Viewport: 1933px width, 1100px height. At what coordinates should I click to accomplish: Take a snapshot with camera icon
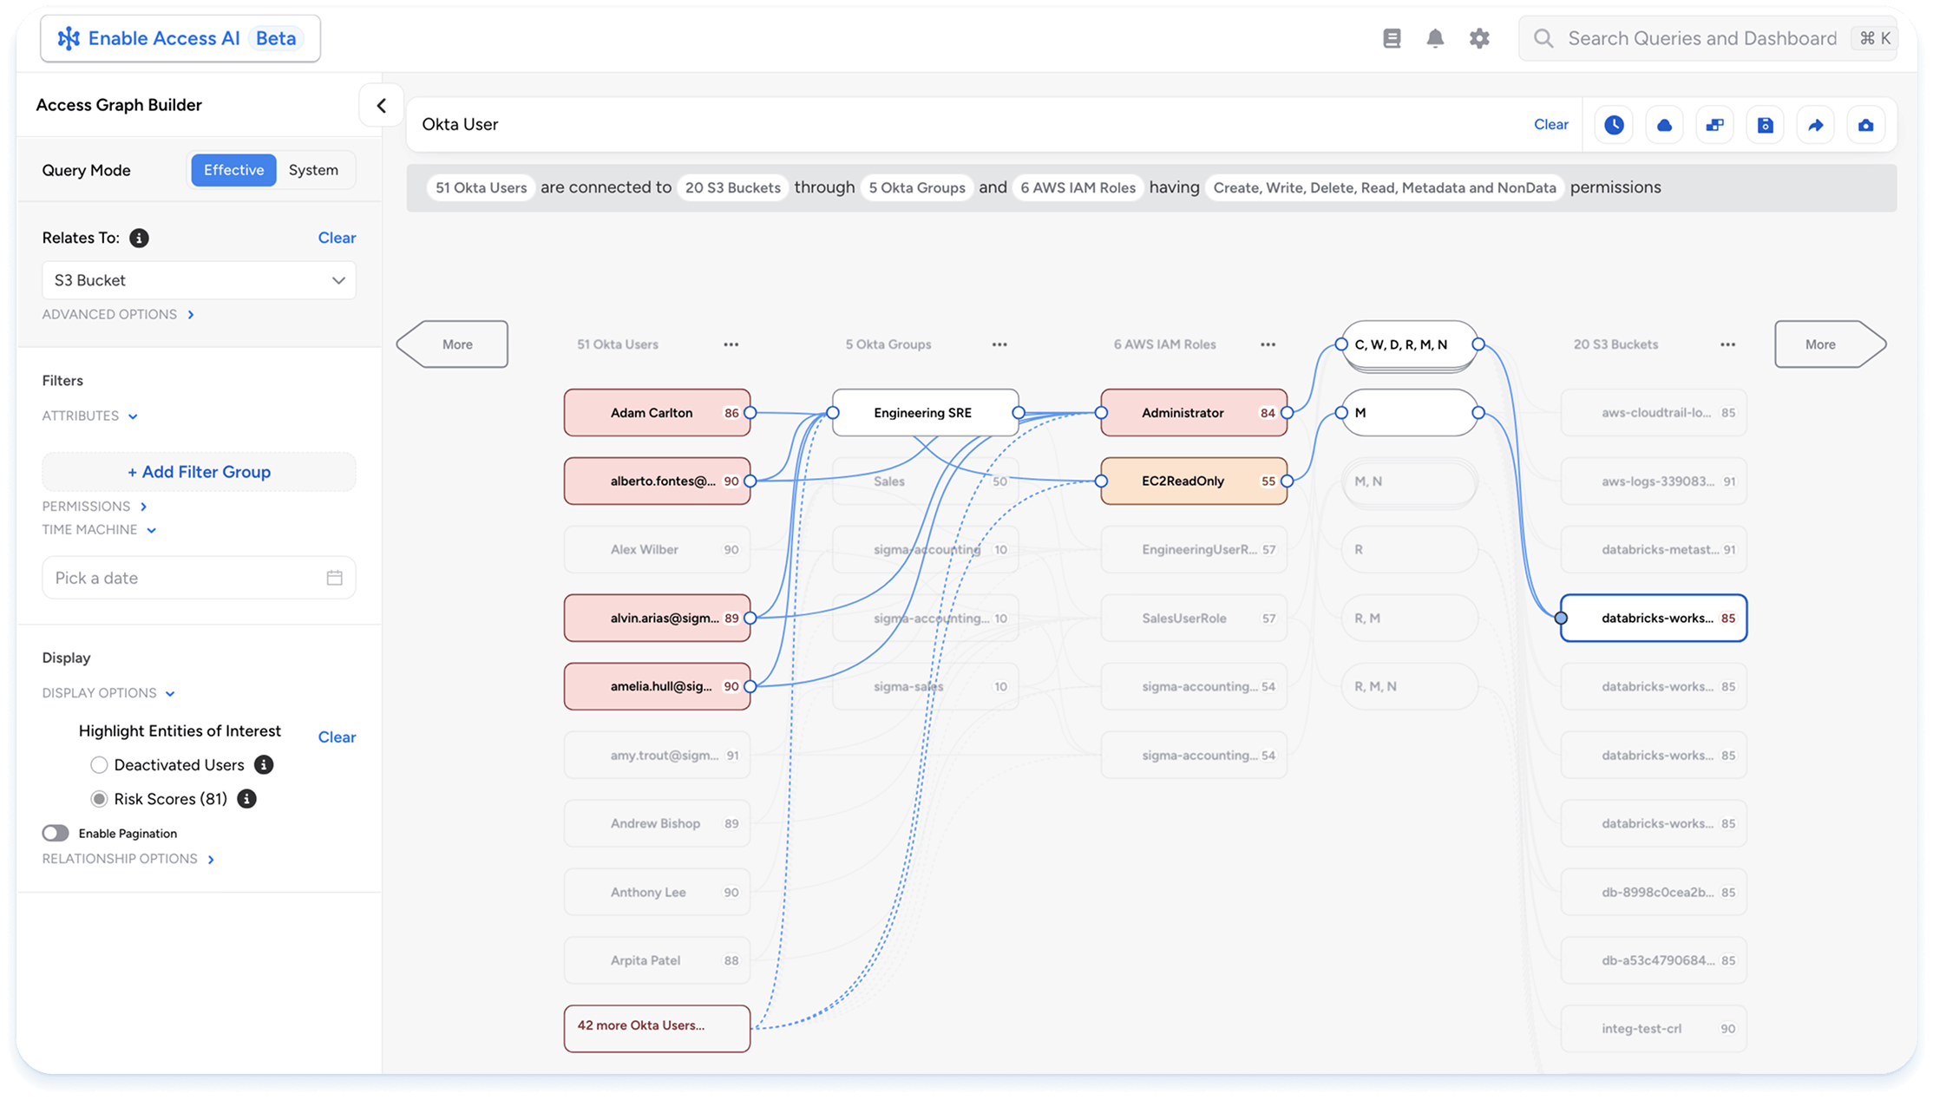pos(1865,125)
